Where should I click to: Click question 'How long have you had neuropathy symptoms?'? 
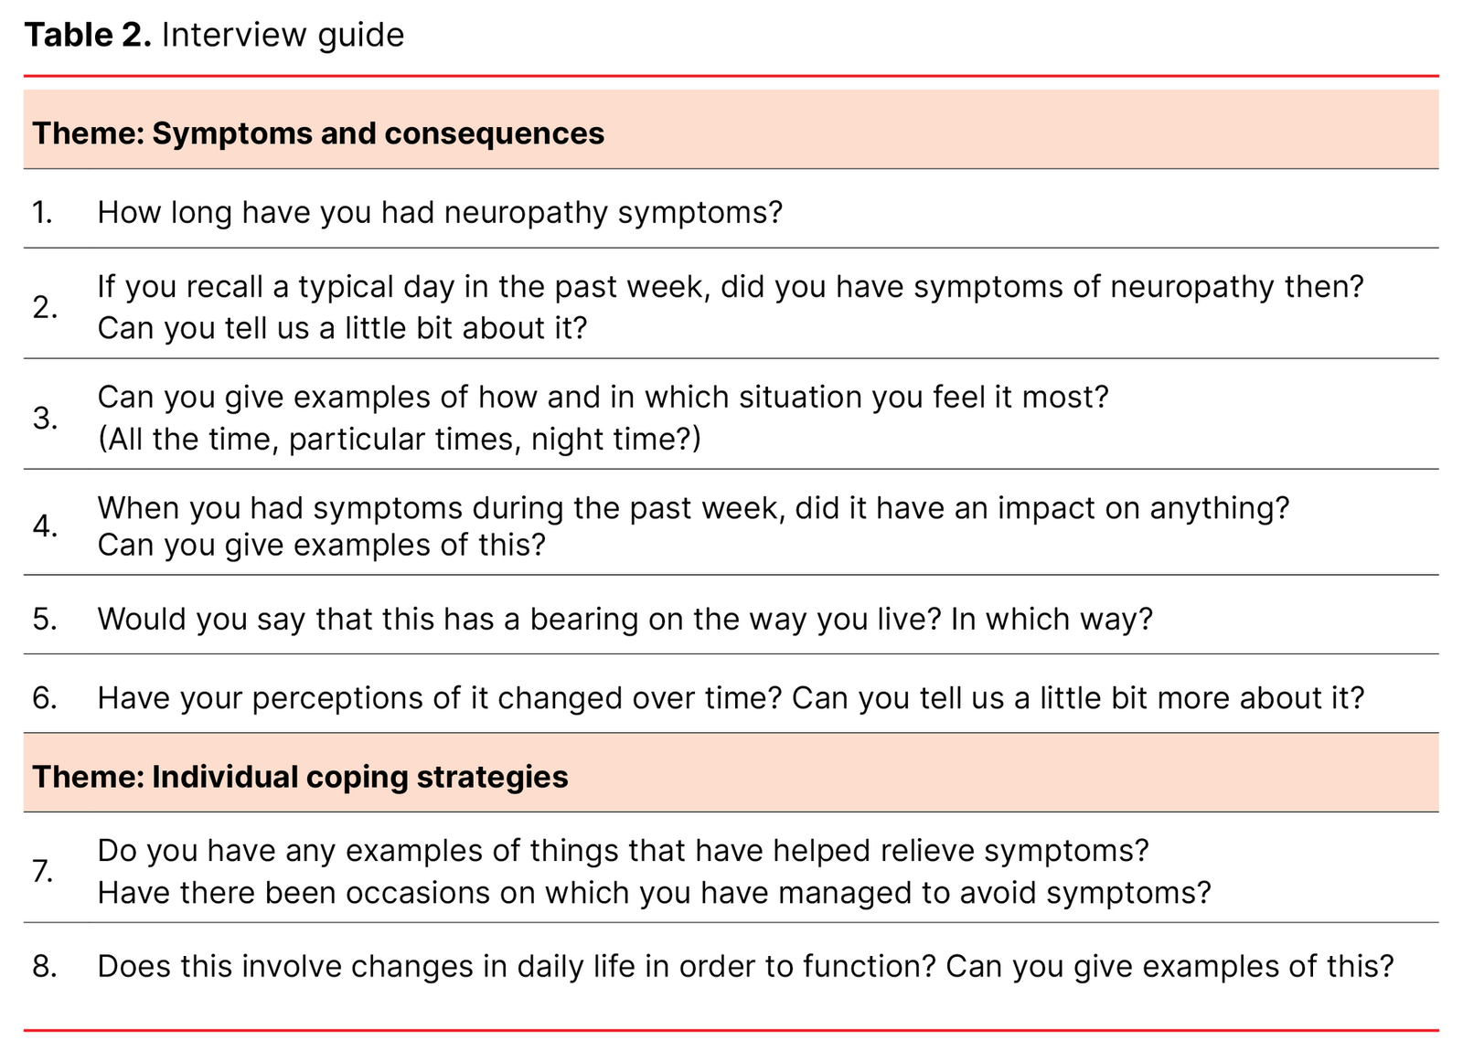point(440,212)
